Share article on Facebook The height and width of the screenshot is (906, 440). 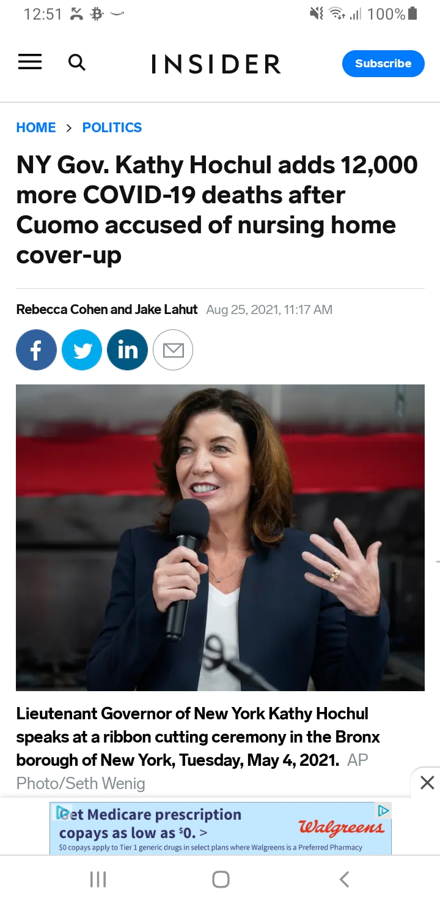36,350
